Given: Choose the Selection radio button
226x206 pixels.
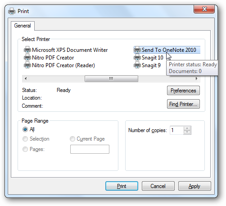Looking at the screenshot, I should pyautogui.click(x=25, y=139).
